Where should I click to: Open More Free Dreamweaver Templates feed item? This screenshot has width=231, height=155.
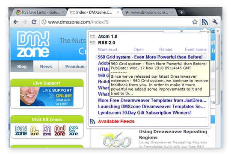[152, 100]
